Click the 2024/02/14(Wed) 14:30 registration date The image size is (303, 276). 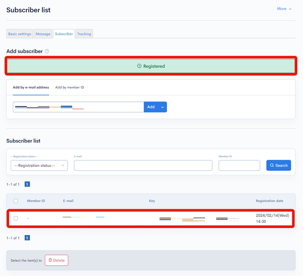click(x=272, y=218)
